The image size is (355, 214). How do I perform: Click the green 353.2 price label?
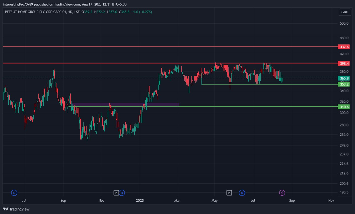[343, 84]
